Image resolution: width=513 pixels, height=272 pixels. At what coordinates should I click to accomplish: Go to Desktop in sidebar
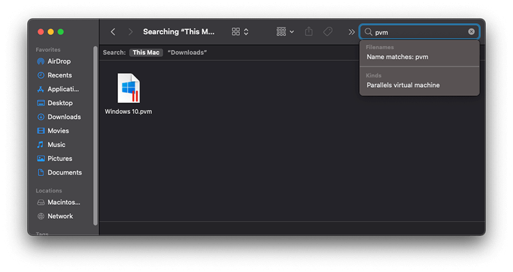tap(55, 103)
